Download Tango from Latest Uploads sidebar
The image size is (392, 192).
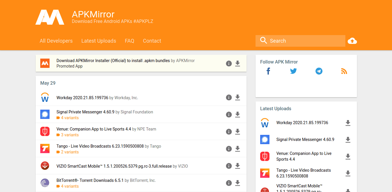pos(348,173)
